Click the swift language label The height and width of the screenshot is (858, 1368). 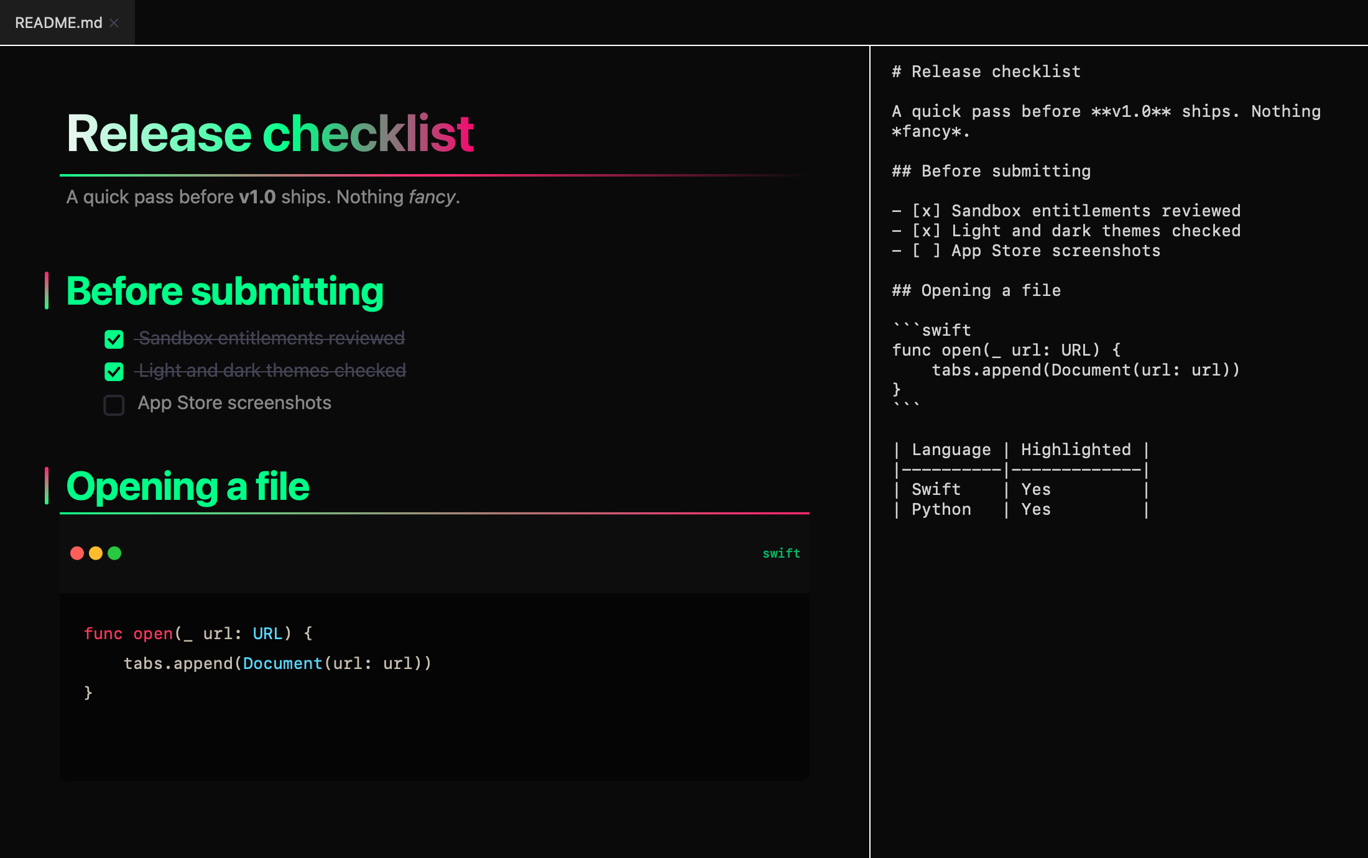click(x=781, y=553)
